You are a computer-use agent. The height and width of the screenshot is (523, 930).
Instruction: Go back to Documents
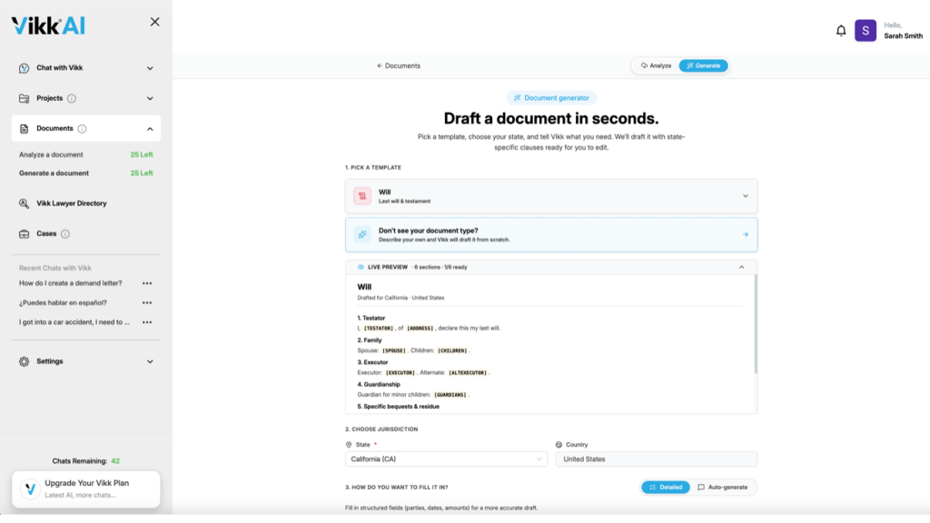click(399, 65)
